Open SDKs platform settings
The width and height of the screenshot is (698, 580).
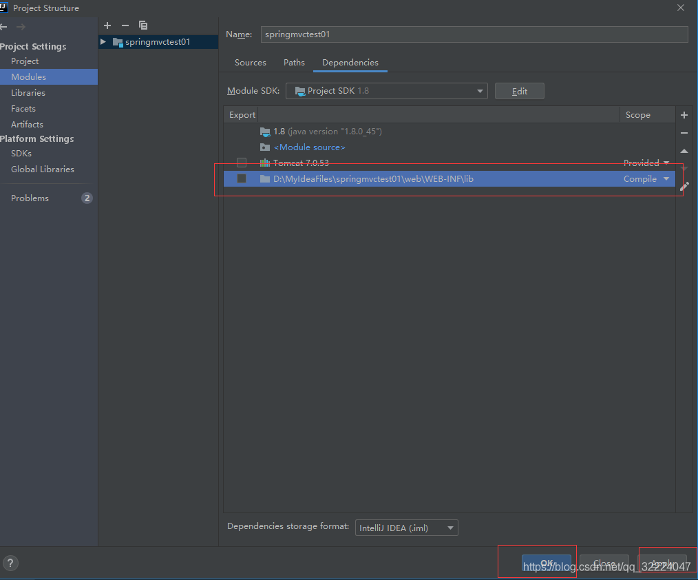pos(21,153)
